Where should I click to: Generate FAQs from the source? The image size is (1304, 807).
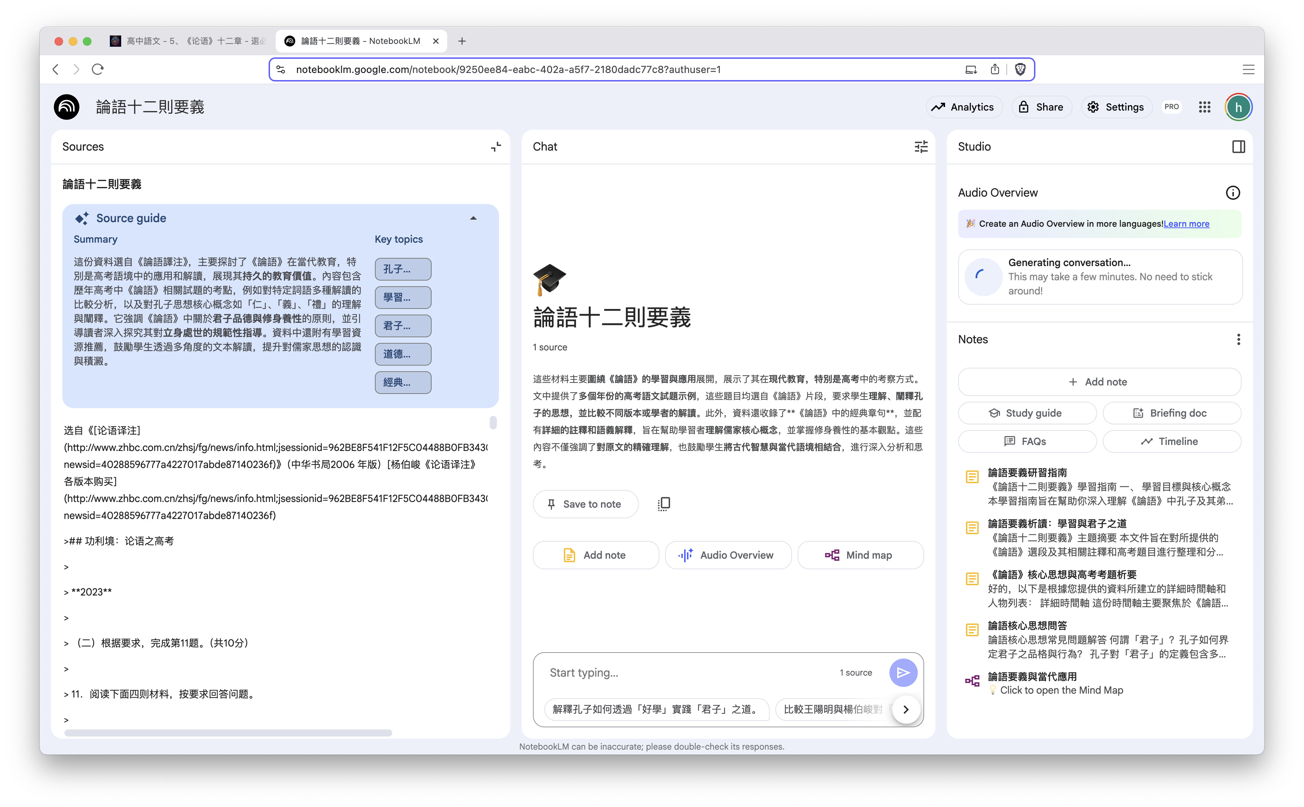1027,441
